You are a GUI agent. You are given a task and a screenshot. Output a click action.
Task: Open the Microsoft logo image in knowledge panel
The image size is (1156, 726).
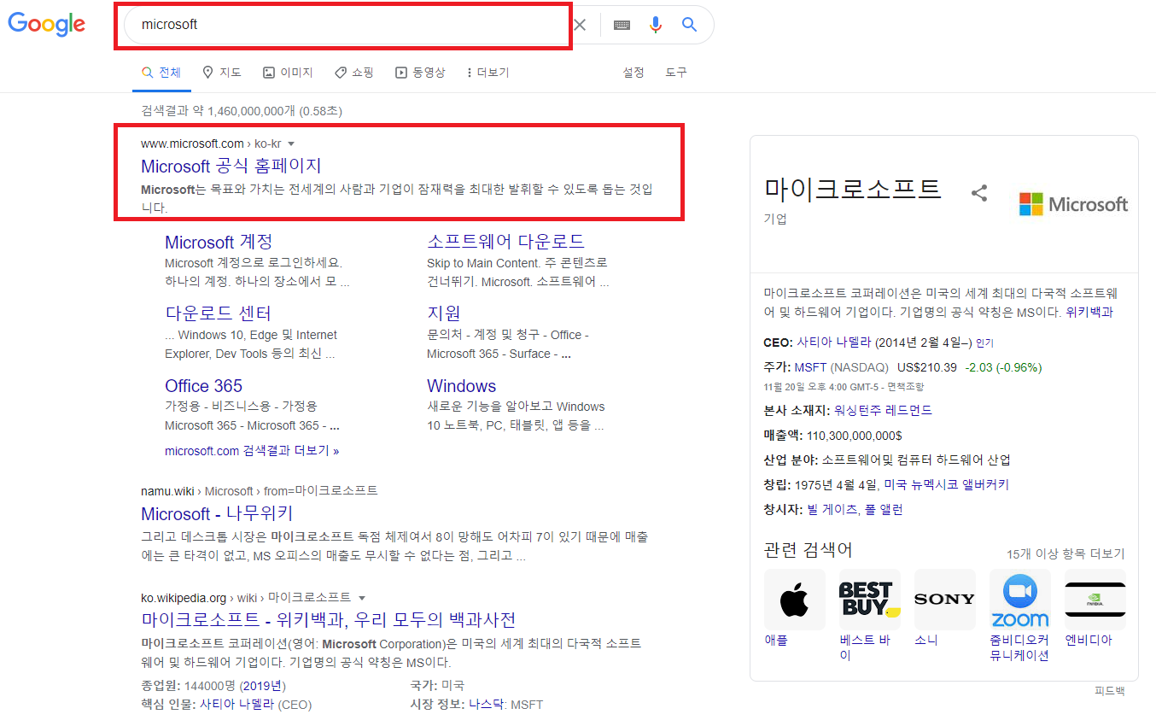pos(1073,204)
